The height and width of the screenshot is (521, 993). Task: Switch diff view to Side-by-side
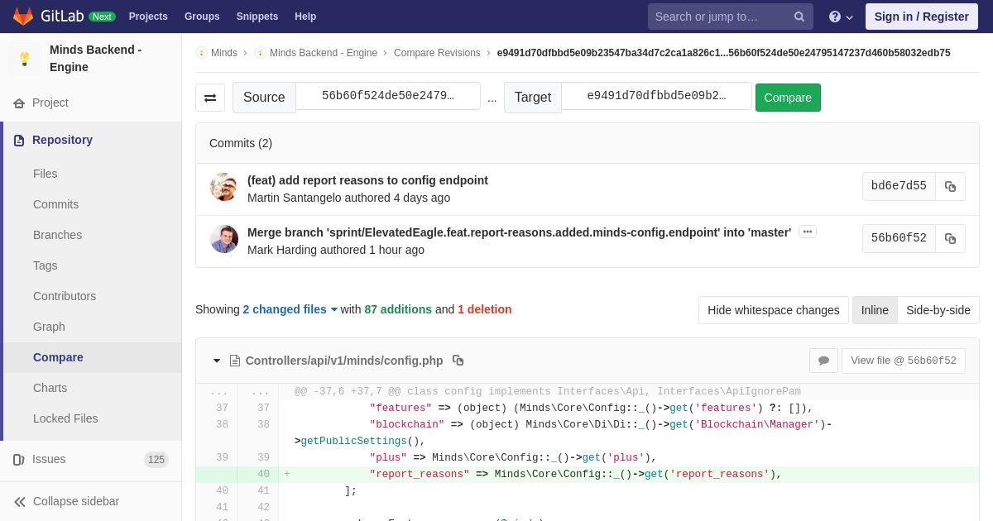click(x=938, y=310)
